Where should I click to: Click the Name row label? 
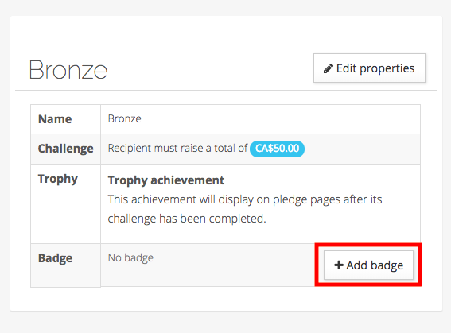[55, 119]
